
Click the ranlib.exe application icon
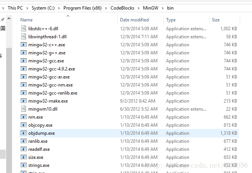coord(24,141)
